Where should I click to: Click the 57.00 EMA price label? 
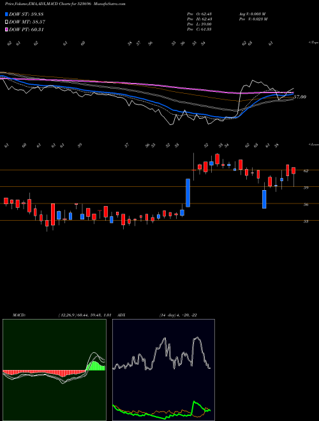(x=300, y=97)
